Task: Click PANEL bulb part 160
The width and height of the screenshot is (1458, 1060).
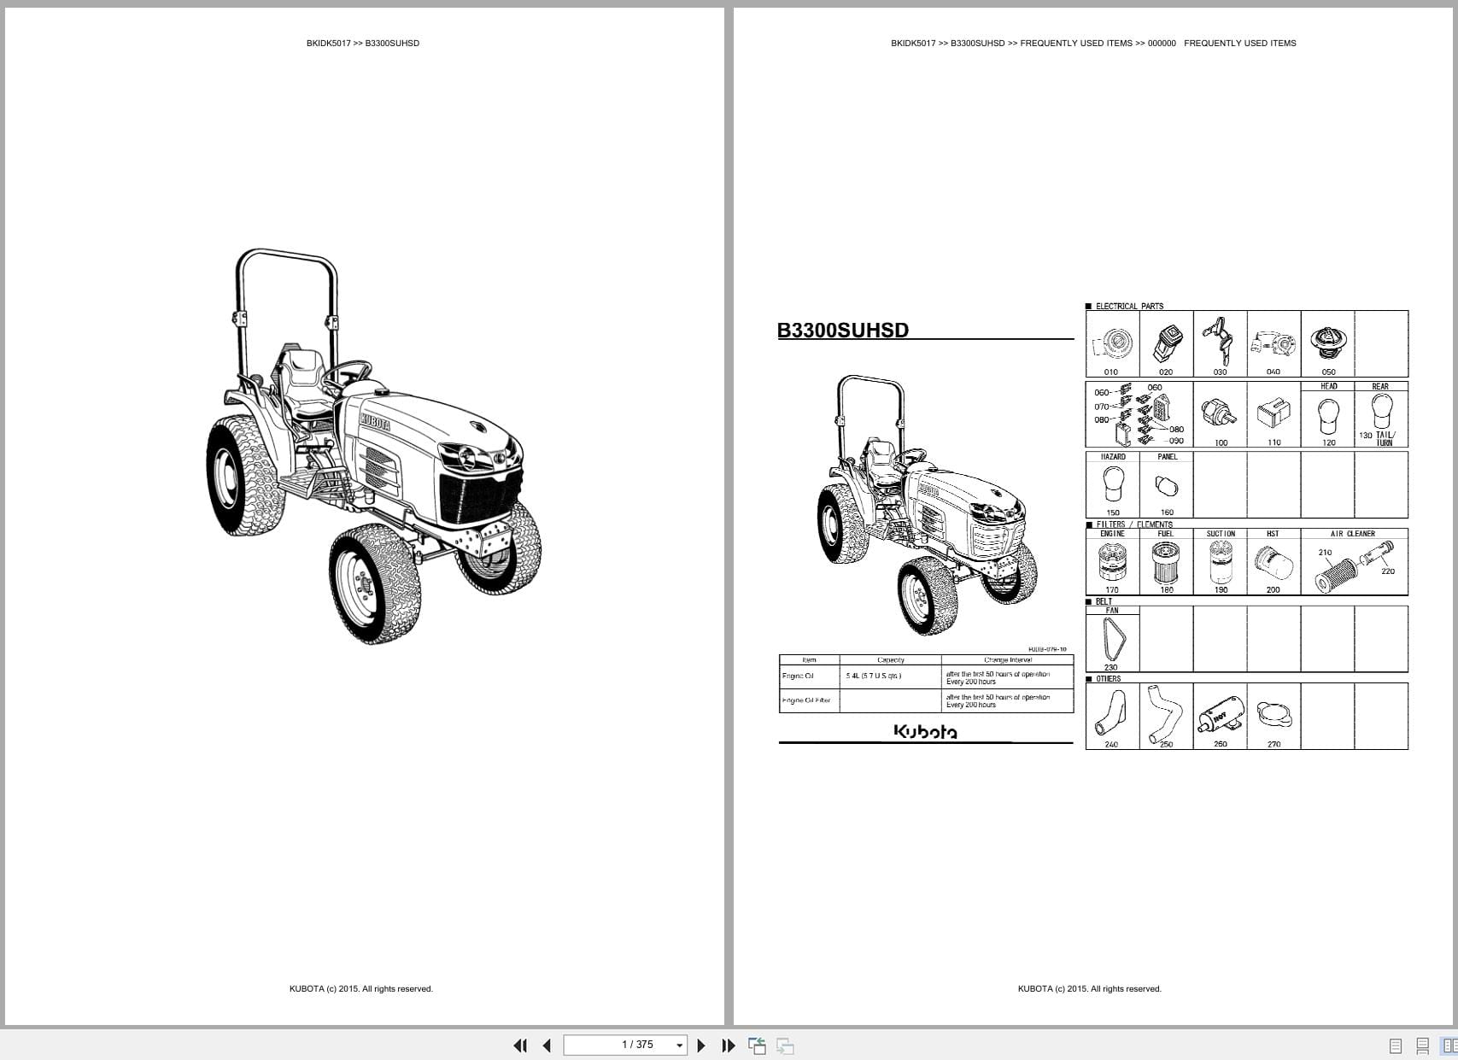Action: [x=1166, y=485]
